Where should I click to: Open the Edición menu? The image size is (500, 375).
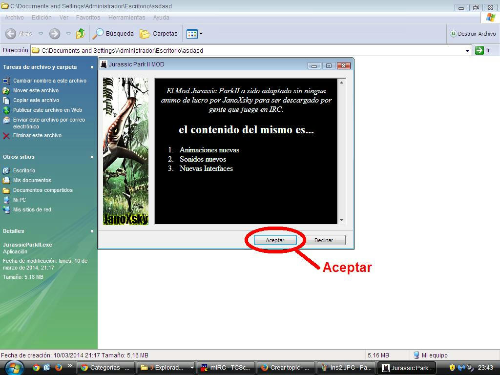[x=42, y=18]
